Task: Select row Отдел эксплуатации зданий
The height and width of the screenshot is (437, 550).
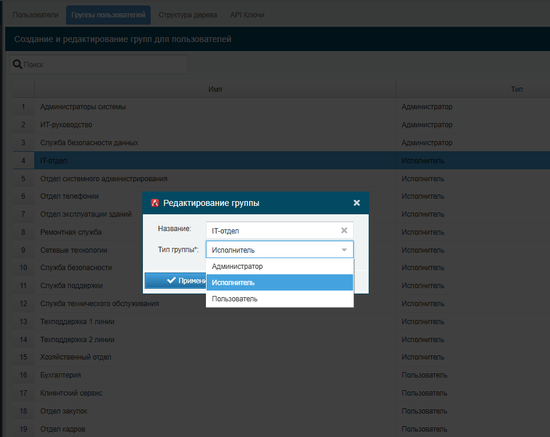Action: 282,214
